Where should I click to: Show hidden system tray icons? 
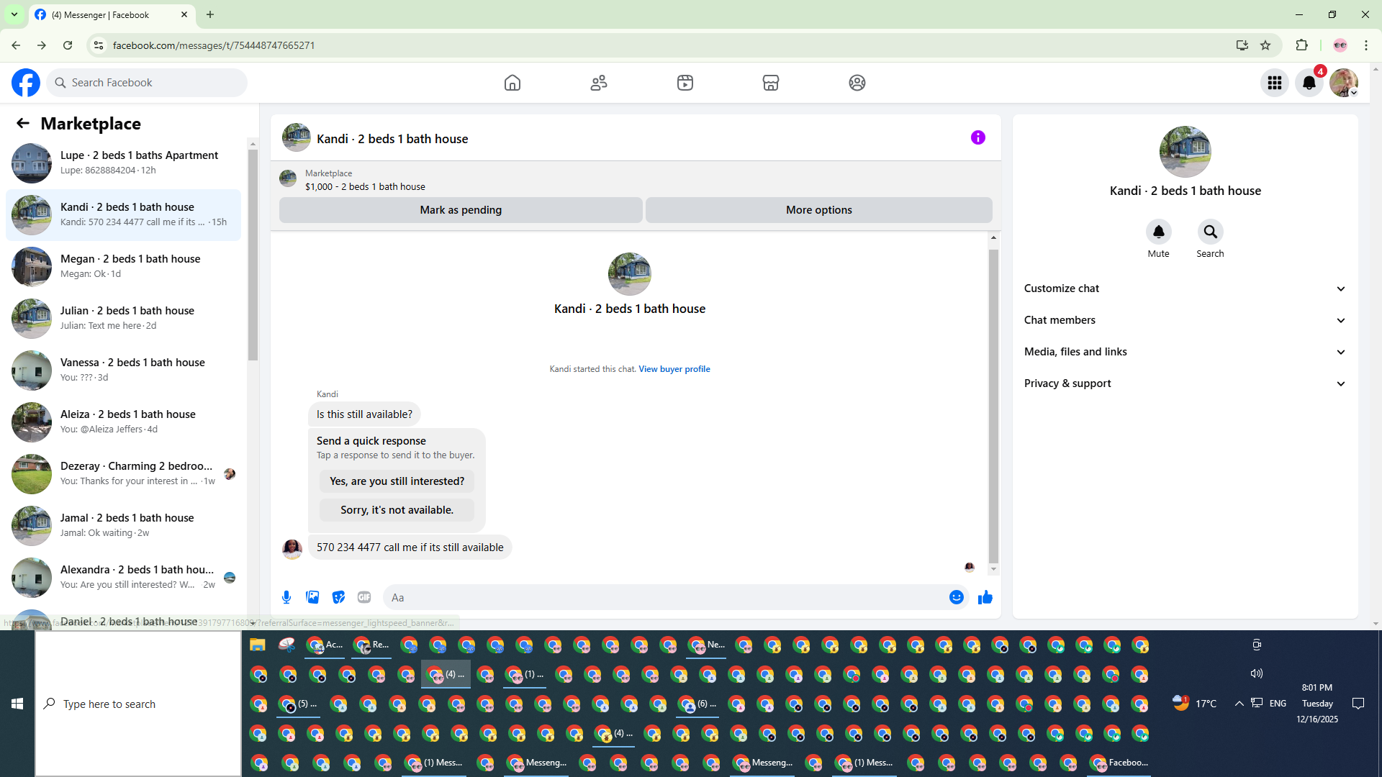click(1239, 704)
